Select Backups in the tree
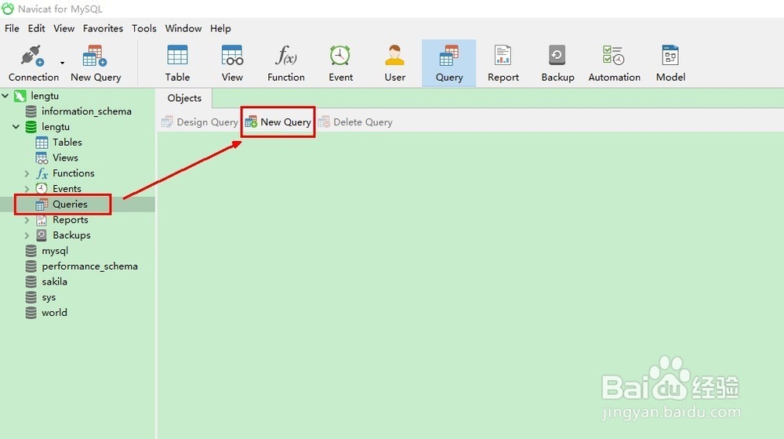This screenshot has width=784, height=439. pos(71,235)
